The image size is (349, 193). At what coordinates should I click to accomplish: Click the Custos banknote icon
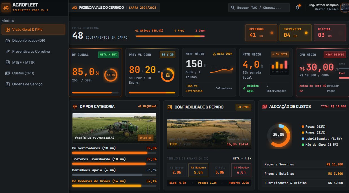[x=8, y=73]
